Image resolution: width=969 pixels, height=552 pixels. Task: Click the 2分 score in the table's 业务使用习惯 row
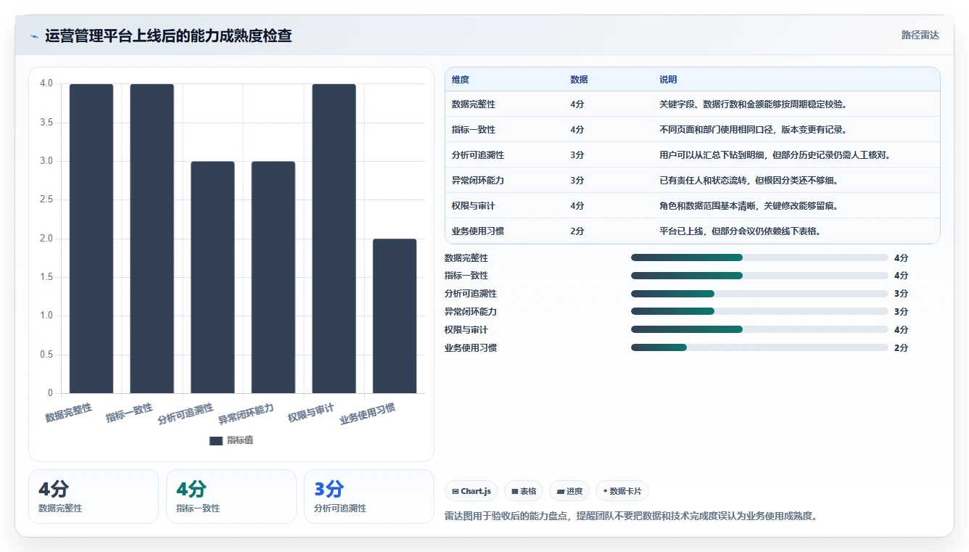coord(577,231)
